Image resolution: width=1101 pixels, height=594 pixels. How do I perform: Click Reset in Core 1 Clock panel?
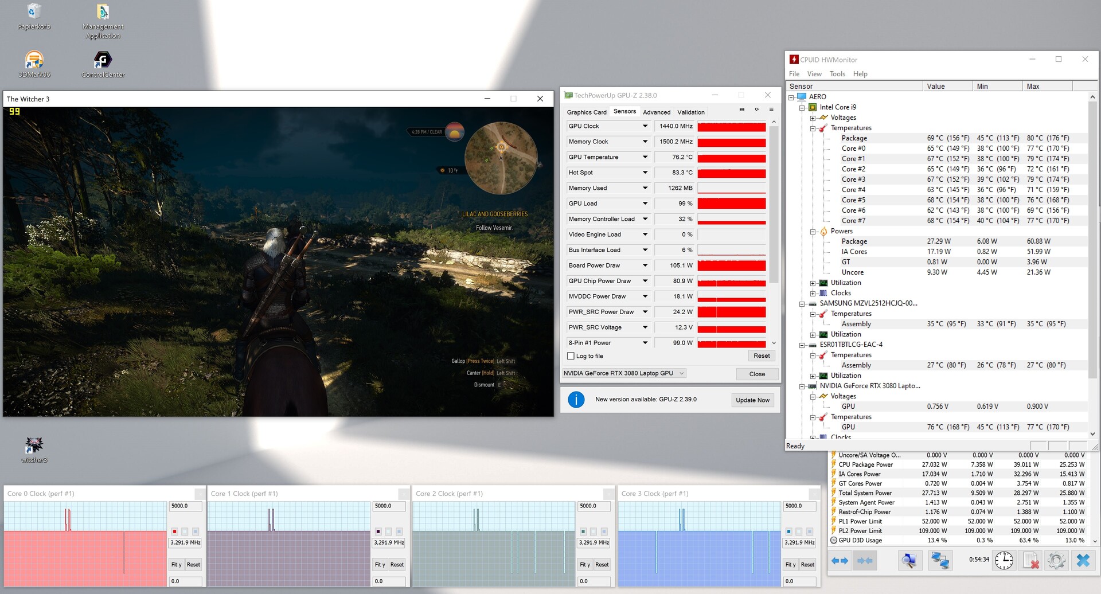coord(397,565)
